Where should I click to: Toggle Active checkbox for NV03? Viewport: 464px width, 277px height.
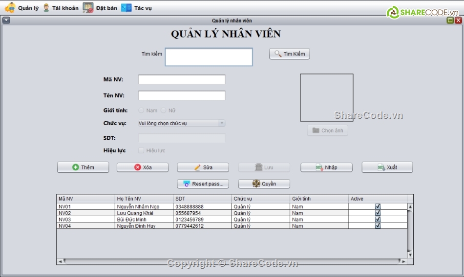pos(378,219)
